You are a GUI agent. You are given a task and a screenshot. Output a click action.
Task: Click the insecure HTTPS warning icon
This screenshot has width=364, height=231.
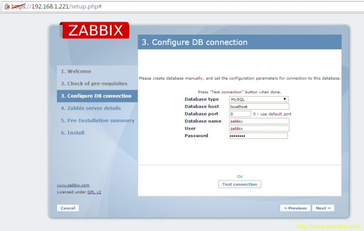point(7,6)
